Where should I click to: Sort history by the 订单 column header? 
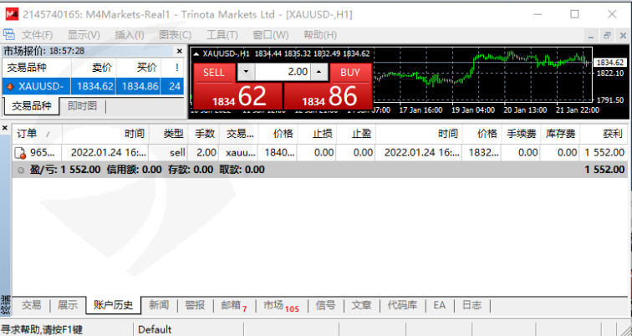[x=28, y=134]
